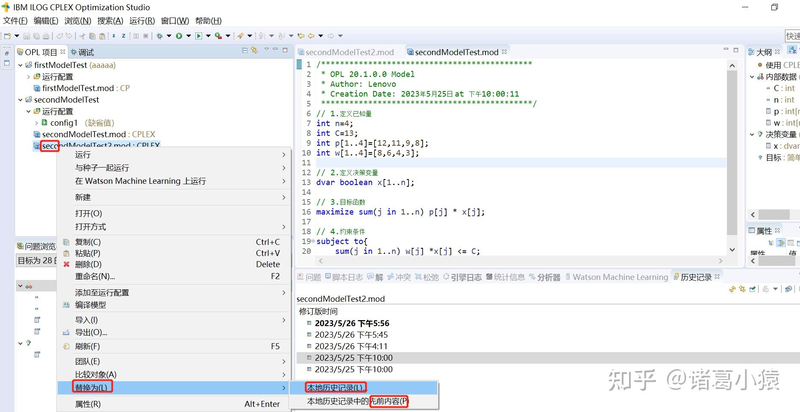Open dropdown arrow next to green Run icon
The image size is (800, 412).
tap(188, 36)
